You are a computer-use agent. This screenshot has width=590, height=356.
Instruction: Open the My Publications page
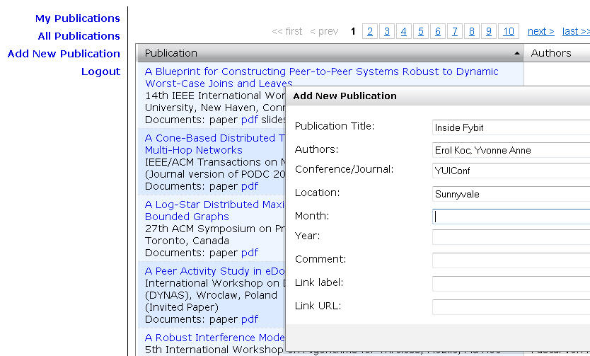(78, 18)
